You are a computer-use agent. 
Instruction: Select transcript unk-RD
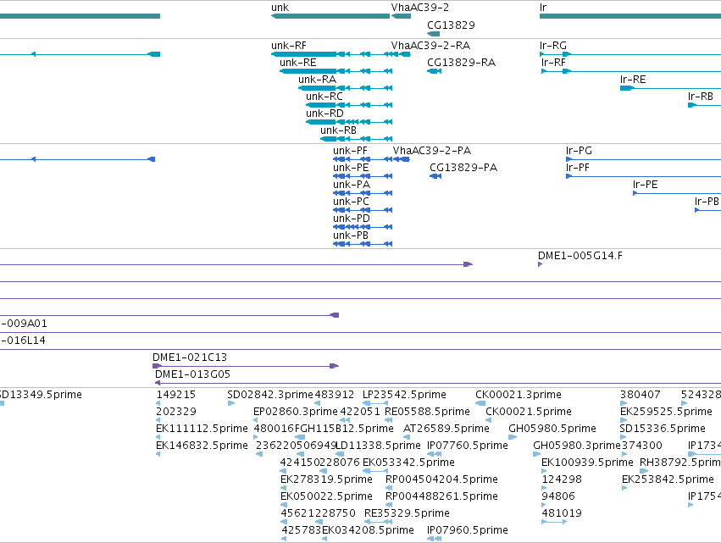pyautogui.click(x=349, y=122)
